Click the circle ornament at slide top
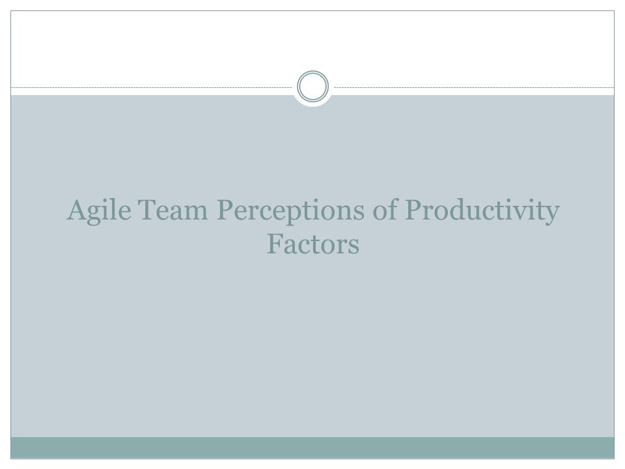625x469 pixels. pos(313,86)
